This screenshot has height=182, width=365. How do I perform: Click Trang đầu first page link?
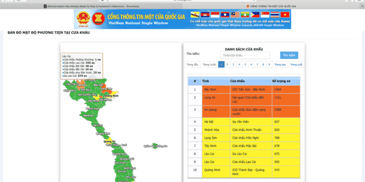193,65
